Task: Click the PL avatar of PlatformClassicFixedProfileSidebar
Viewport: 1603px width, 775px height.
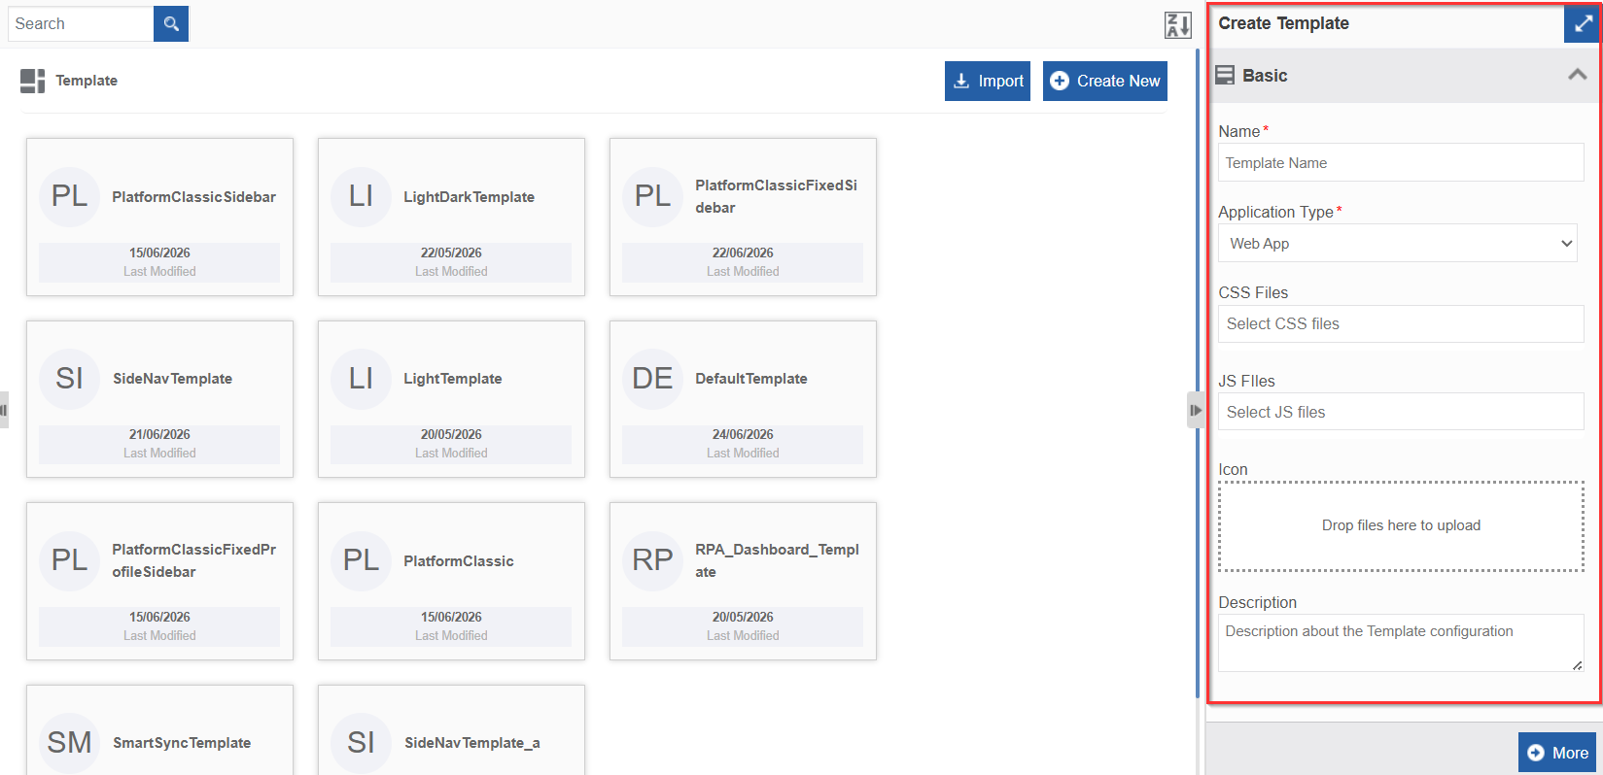Action: [69, 560]
